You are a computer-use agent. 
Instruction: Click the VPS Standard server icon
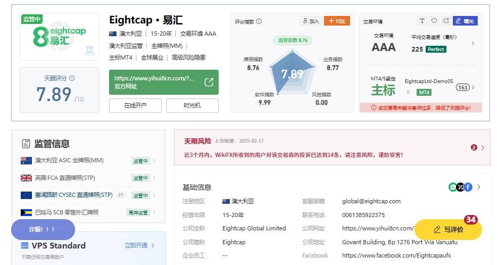[x=25, y=245]
